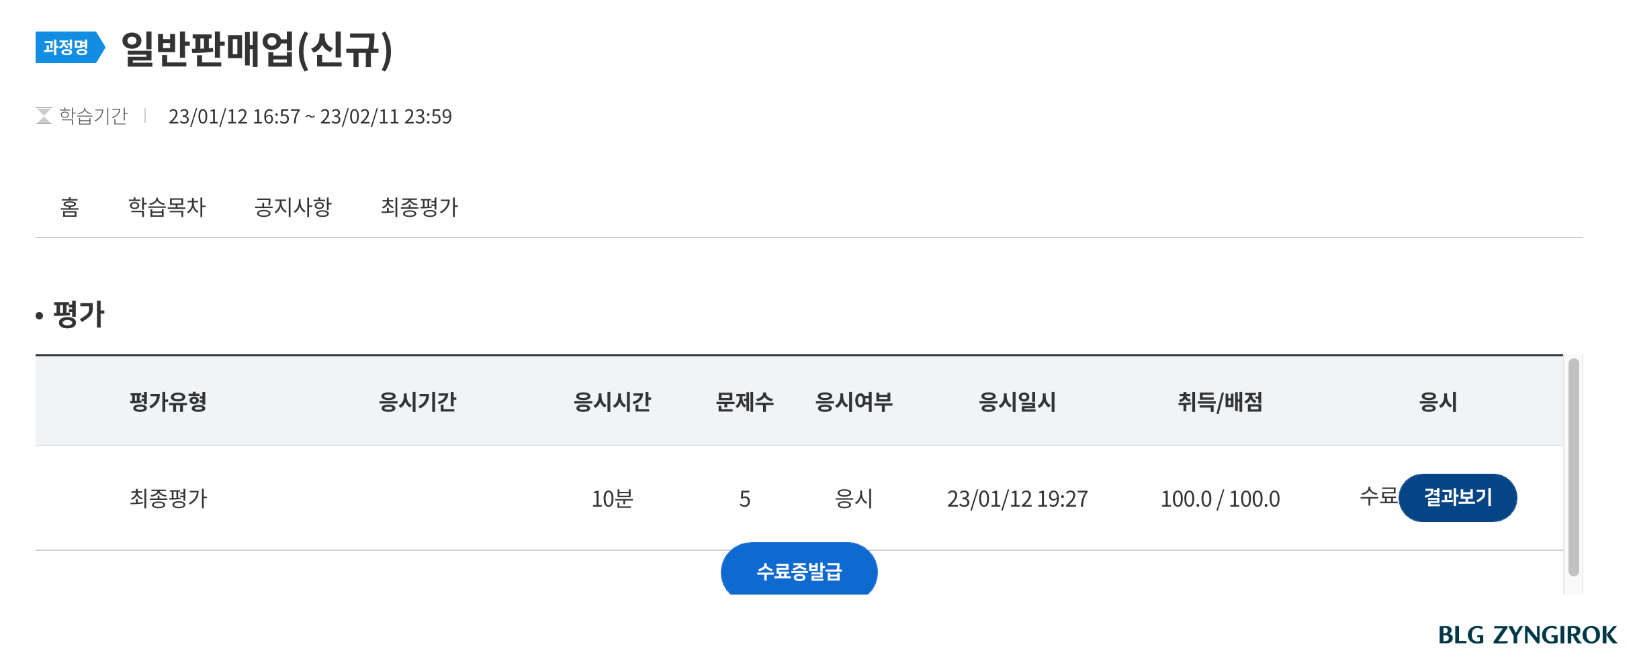Click the 결과보기 button
The width and height of the screenshot is (1635, 663).
point(1458,497)
